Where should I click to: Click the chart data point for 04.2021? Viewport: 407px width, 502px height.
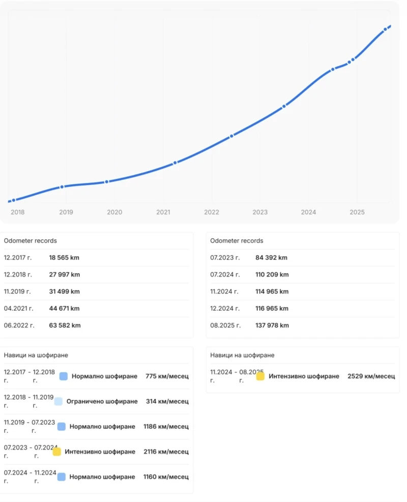[x=175, y=163]
